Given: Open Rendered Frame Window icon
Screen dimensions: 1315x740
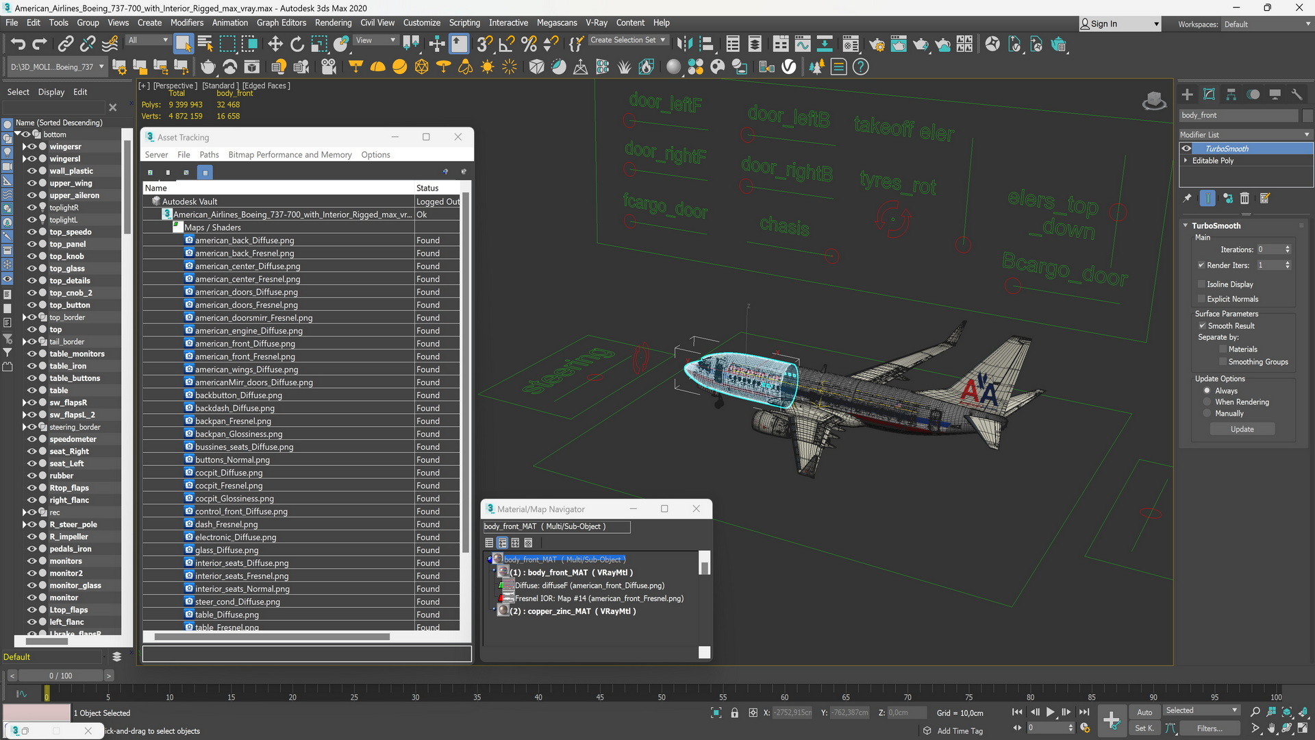Looking at the screenshot, I should point(899,45).
